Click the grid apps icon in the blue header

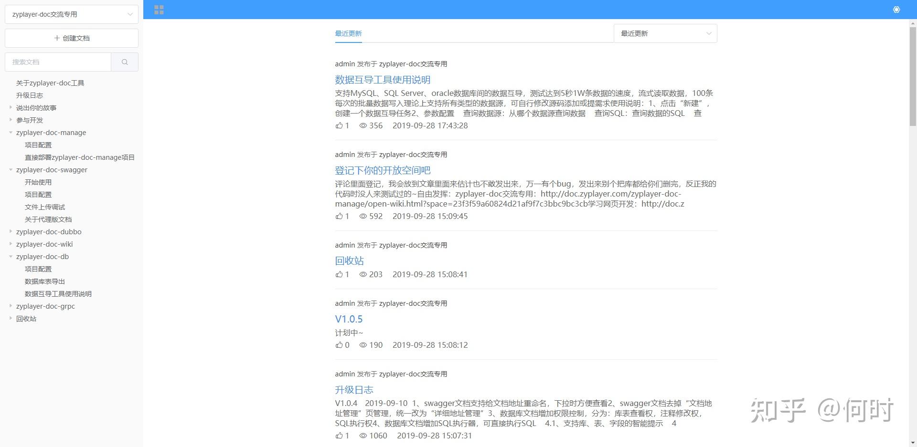[159, 10]
